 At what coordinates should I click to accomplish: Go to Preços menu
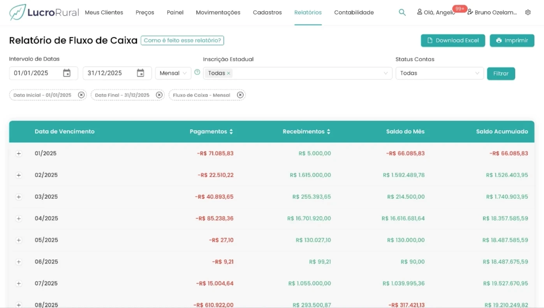pos(145,12)
